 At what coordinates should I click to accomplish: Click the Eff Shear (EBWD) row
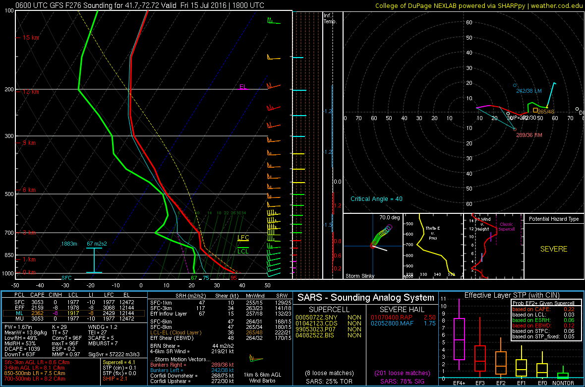[x=221, y=338]
